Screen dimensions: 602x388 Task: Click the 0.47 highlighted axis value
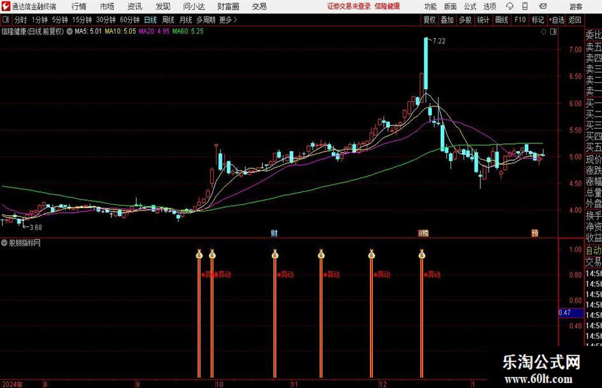[x=571, y=313]
